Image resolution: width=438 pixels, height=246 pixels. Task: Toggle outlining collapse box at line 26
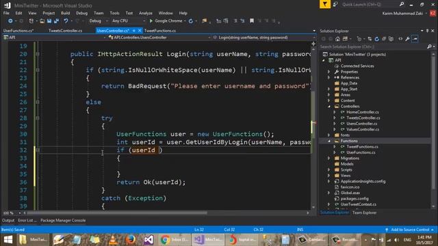(x=38, y=102)
